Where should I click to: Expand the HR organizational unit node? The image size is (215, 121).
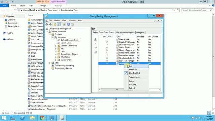56,48
